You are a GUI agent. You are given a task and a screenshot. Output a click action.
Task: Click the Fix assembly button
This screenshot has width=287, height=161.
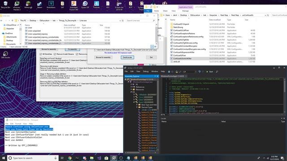pyautogui.click(x=73, y=49)
